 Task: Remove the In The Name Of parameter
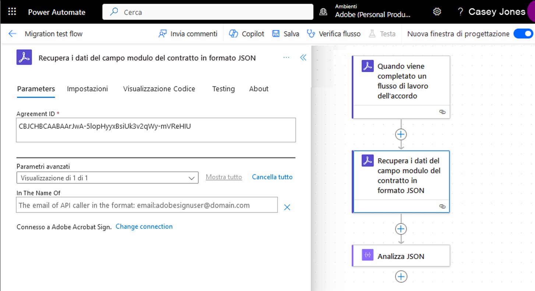(287, 207)
